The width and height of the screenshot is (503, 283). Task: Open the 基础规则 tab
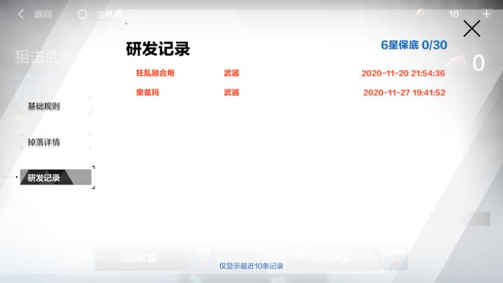56,106
